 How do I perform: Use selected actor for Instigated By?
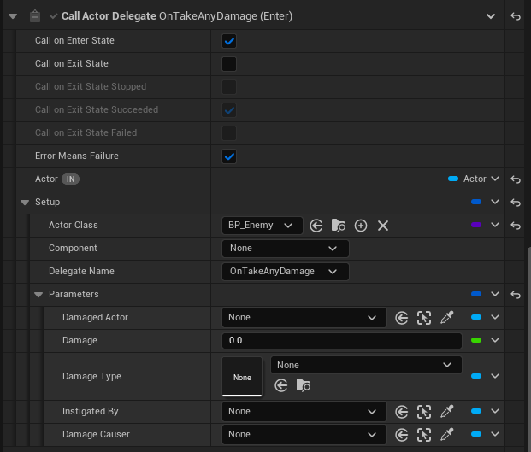point(402,412)
